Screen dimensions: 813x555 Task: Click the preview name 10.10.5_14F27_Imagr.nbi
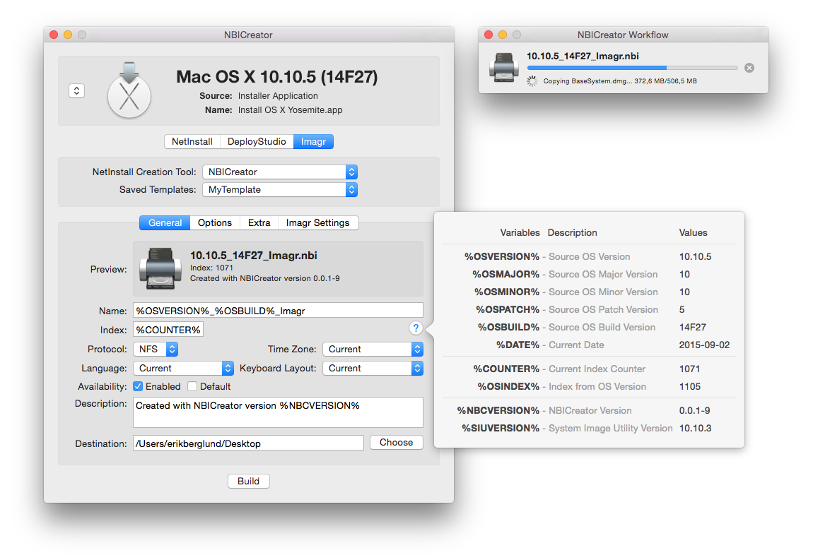[x=254, y=255]
